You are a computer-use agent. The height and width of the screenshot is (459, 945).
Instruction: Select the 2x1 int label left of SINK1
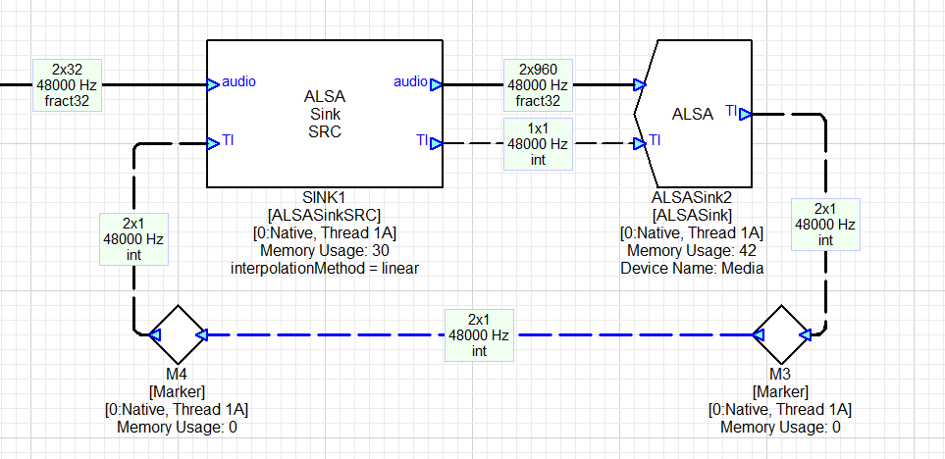tap(133, 238)
